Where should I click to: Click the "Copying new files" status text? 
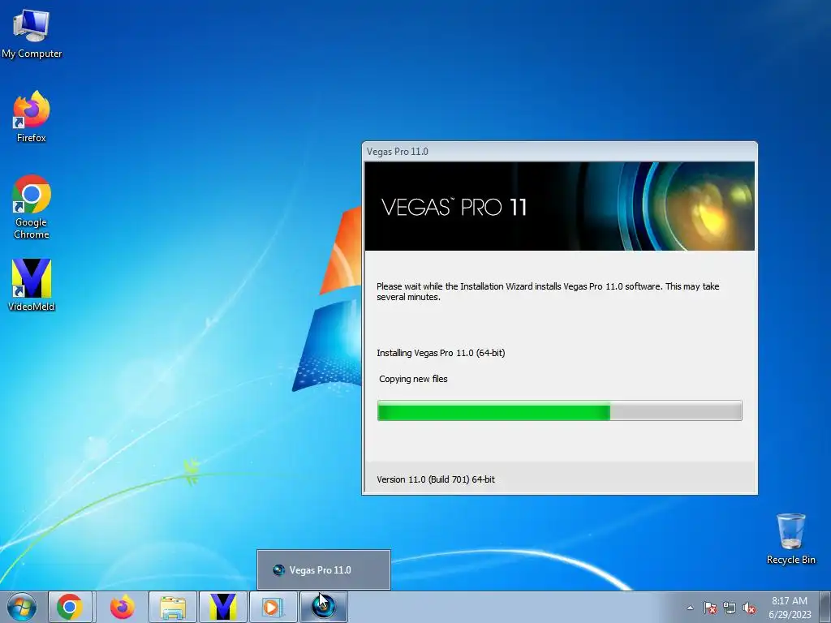[413, 379]
